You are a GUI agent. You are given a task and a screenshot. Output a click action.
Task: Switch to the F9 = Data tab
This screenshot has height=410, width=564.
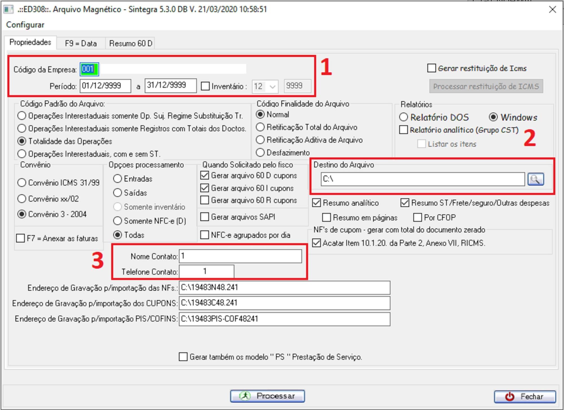tap(81, 43)
